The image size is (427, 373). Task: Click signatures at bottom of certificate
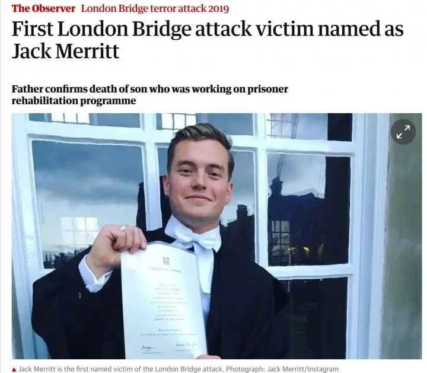point(169,347)
